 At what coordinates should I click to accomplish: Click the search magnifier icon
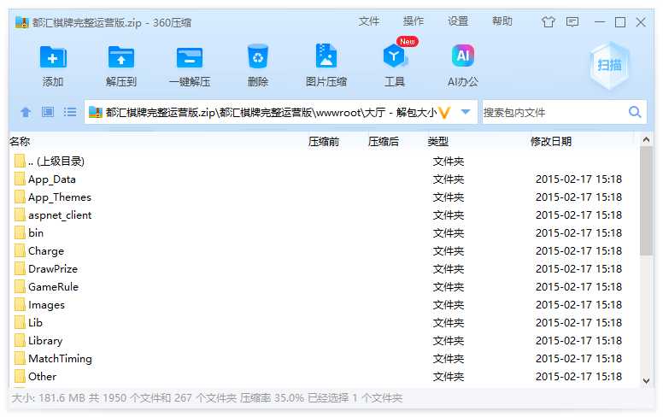[x=634, y=112]
